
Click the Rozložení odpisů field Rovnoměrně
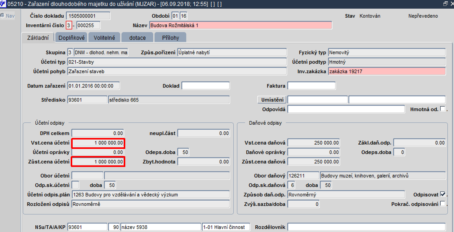pos(150,204)
